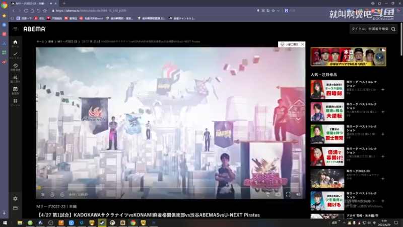Screen dimensions: 403x227
Task: Add Mリーグ2022-23 recommendation to My List
Action: 383,179
